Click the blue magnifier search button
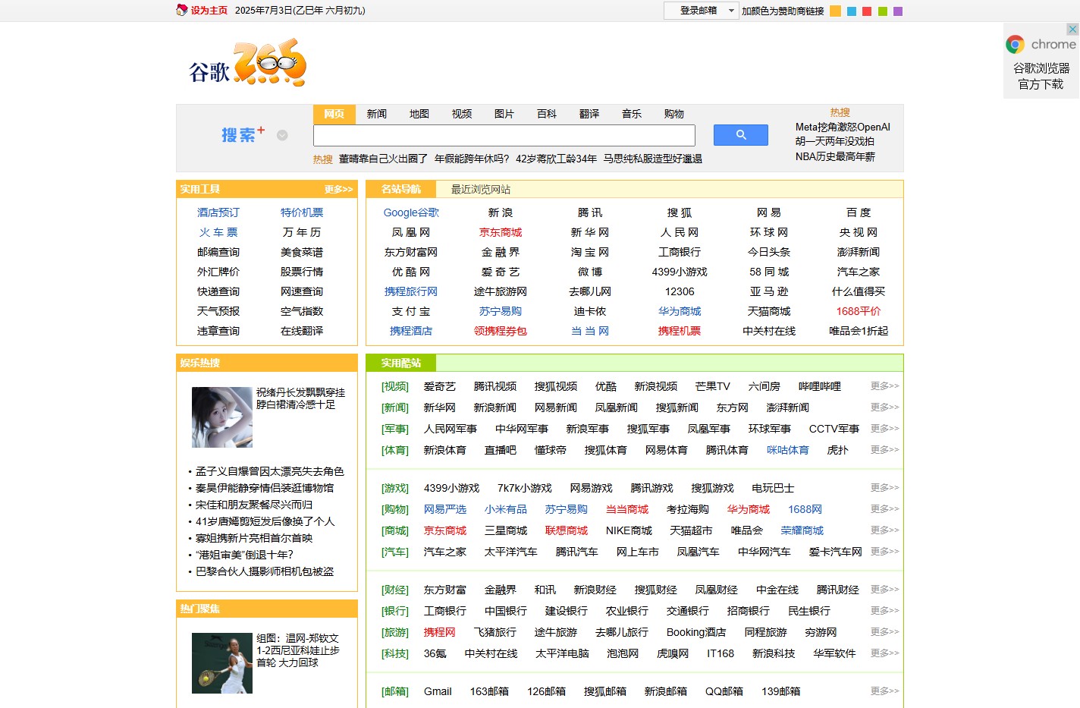1080x708 pixels. click(740, 135)
